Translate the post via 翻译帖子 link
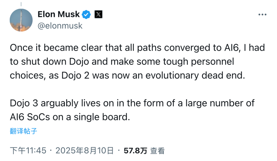The height and width of the screenshot is (161, 277). (23, 131)
